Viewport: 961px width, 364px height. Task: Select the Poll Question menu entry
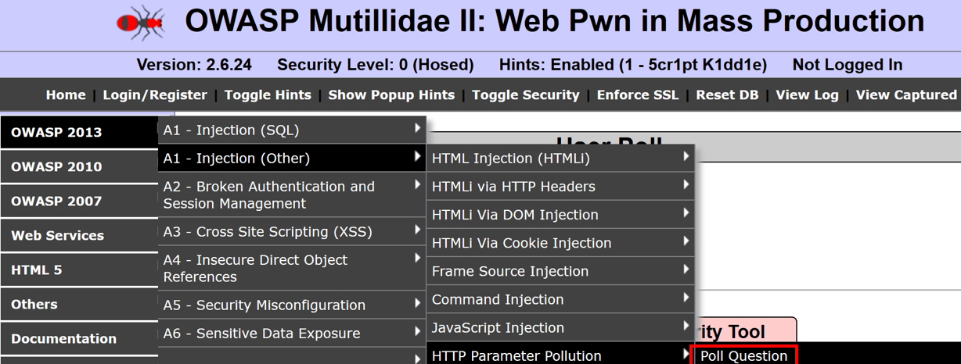point(743,356)
